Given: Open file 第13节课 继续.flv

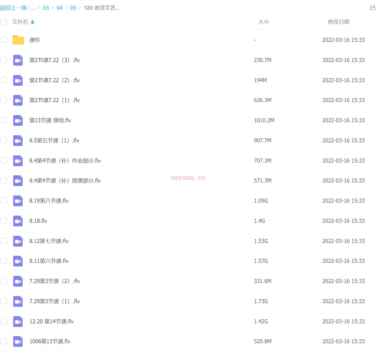Looking at the screenshot, I should coord(50,120).
